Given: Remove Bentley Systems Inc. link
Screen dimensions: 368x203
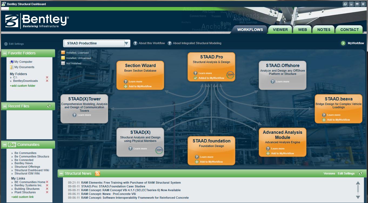Looking at the screenshot, I should pyautogui.click(x=47, y=185).
